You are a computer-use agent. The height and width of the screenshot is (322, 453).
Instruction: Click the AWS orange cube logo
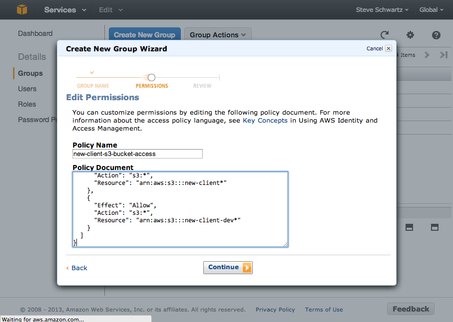coord(22,9)
